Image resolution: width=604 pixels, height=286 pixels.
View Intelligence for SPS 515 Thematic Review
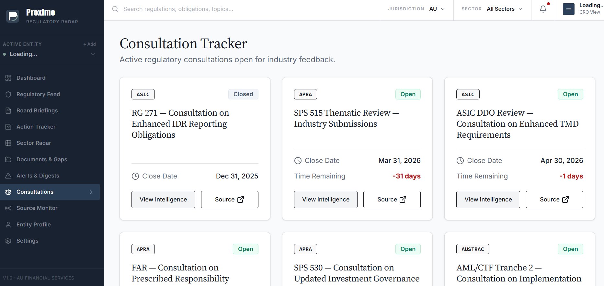pos(326,200)
